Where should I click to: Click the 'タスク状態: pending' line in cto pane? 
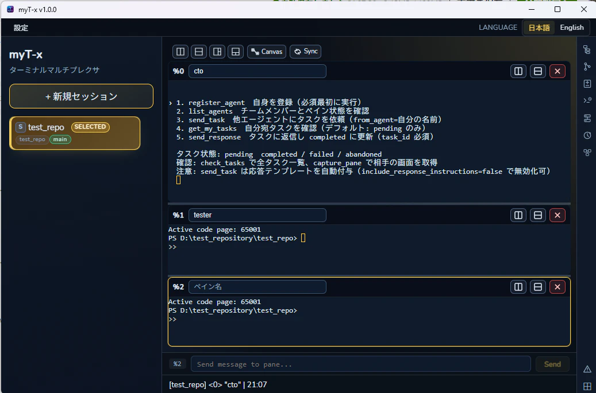[279, 154]
